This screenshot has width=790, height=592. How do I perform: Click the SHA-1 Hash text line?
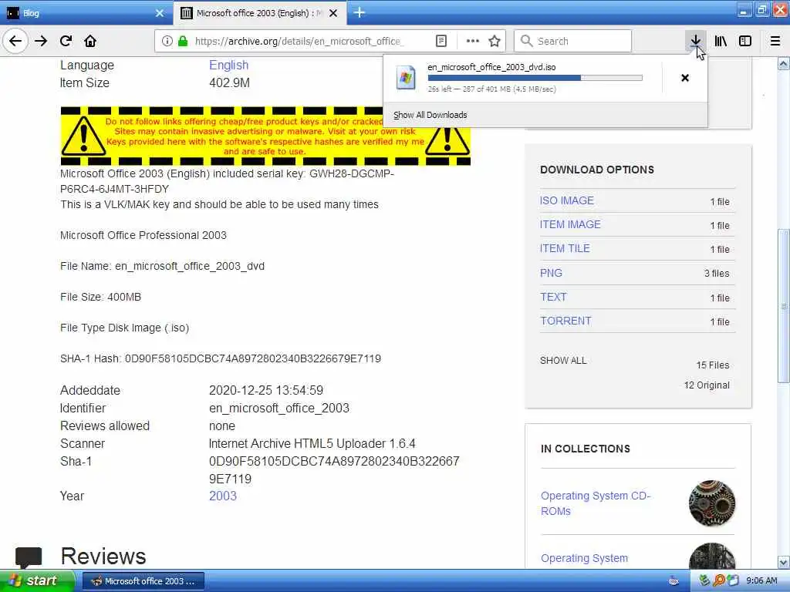pos(221,358)
